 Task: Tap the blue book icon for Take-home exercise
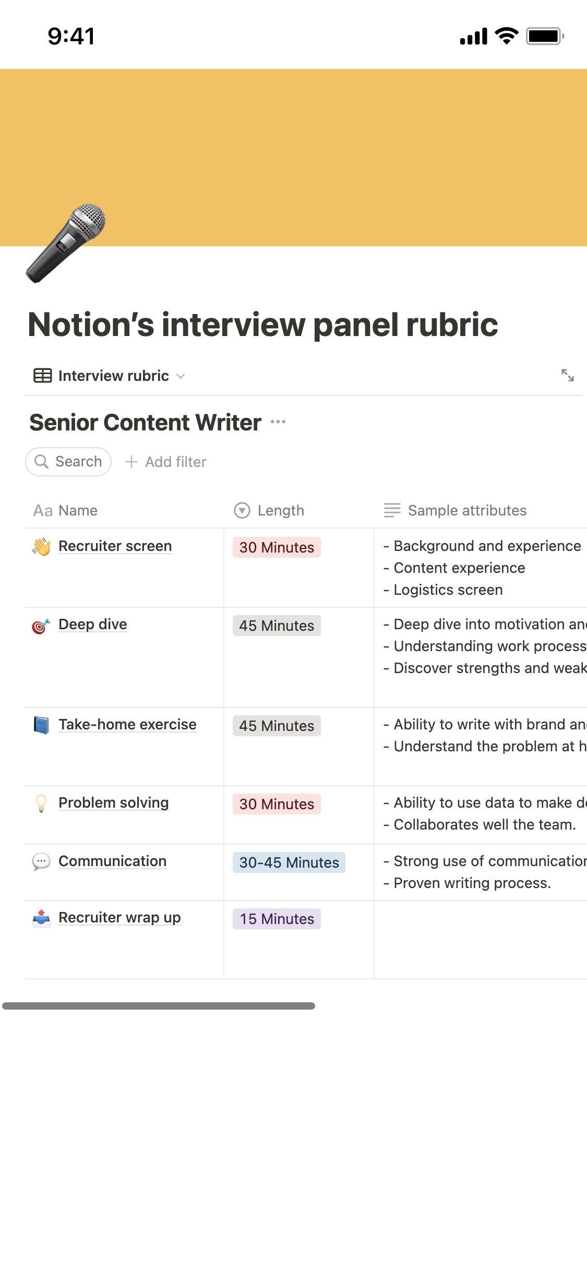41,725
